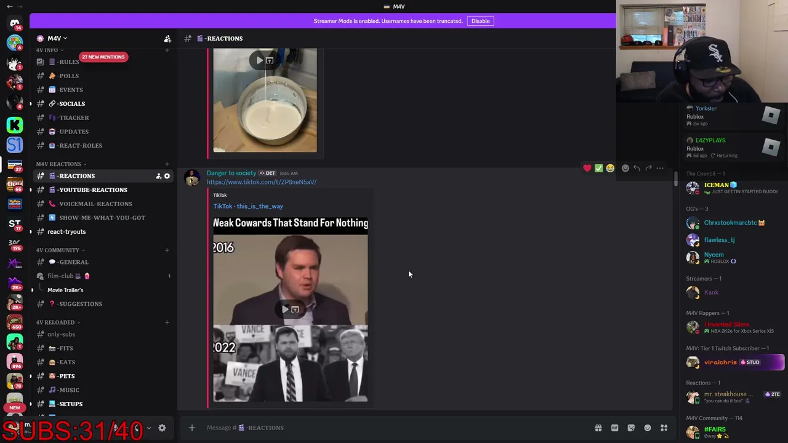788x443 pixels.
Task: Open user settings gear icon
Action: (162, 428)
